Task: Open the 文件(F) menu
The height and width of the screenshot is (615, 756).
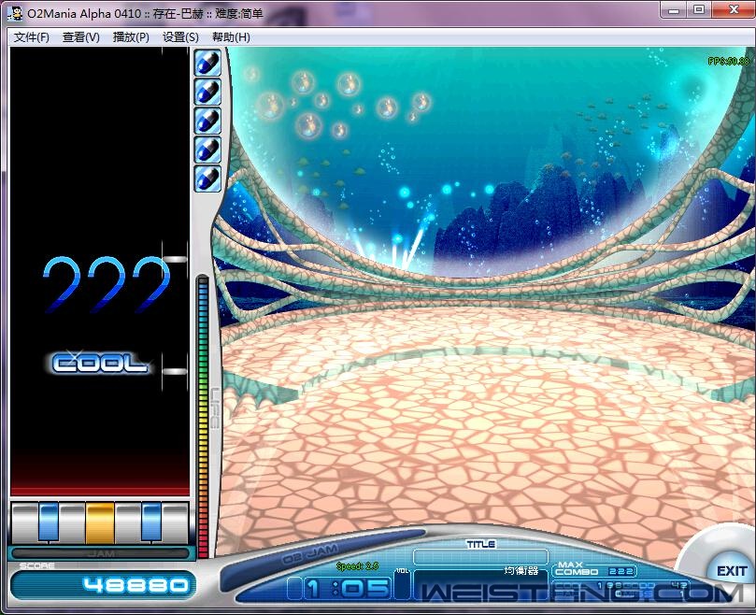Action: coord(32,37)
